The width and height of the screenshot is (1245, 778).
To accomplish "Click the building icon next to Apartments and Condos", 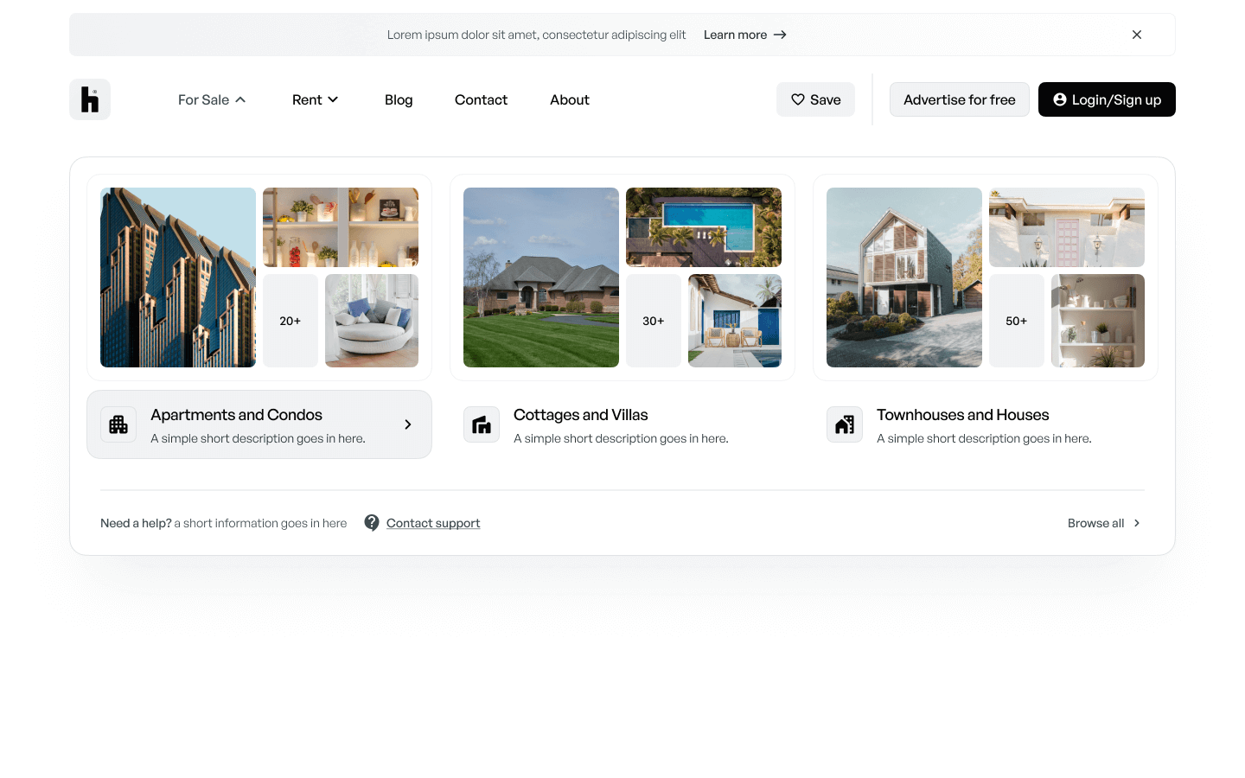I will 118,424.
